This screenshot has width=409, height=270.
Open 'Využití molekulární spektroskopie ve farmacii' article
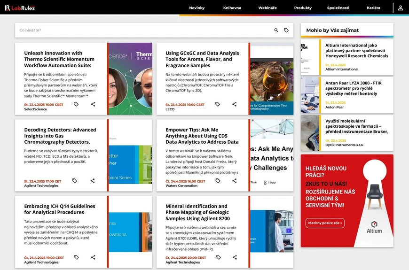[x=356, y=126]
